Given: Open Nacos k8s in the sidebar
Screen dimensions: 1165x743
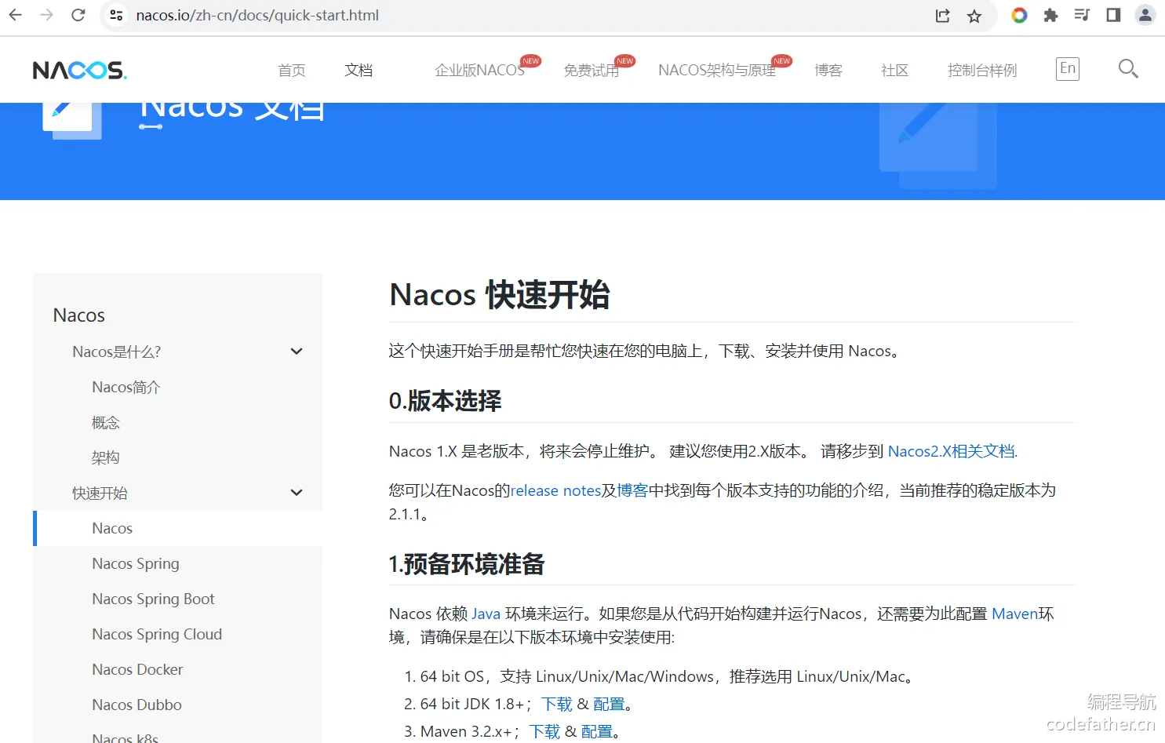Looking at the screenshot, I should pos(126,738).
